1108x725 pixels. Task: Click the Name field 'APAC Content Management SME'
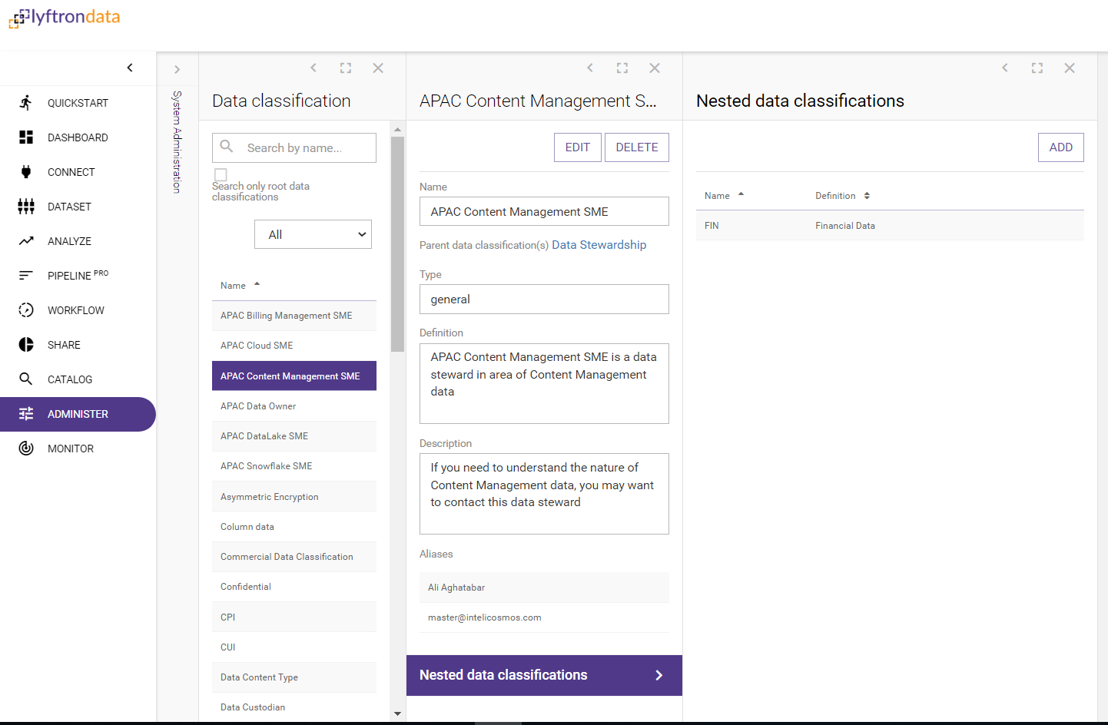pyautogui.click(x=544, y=211)
